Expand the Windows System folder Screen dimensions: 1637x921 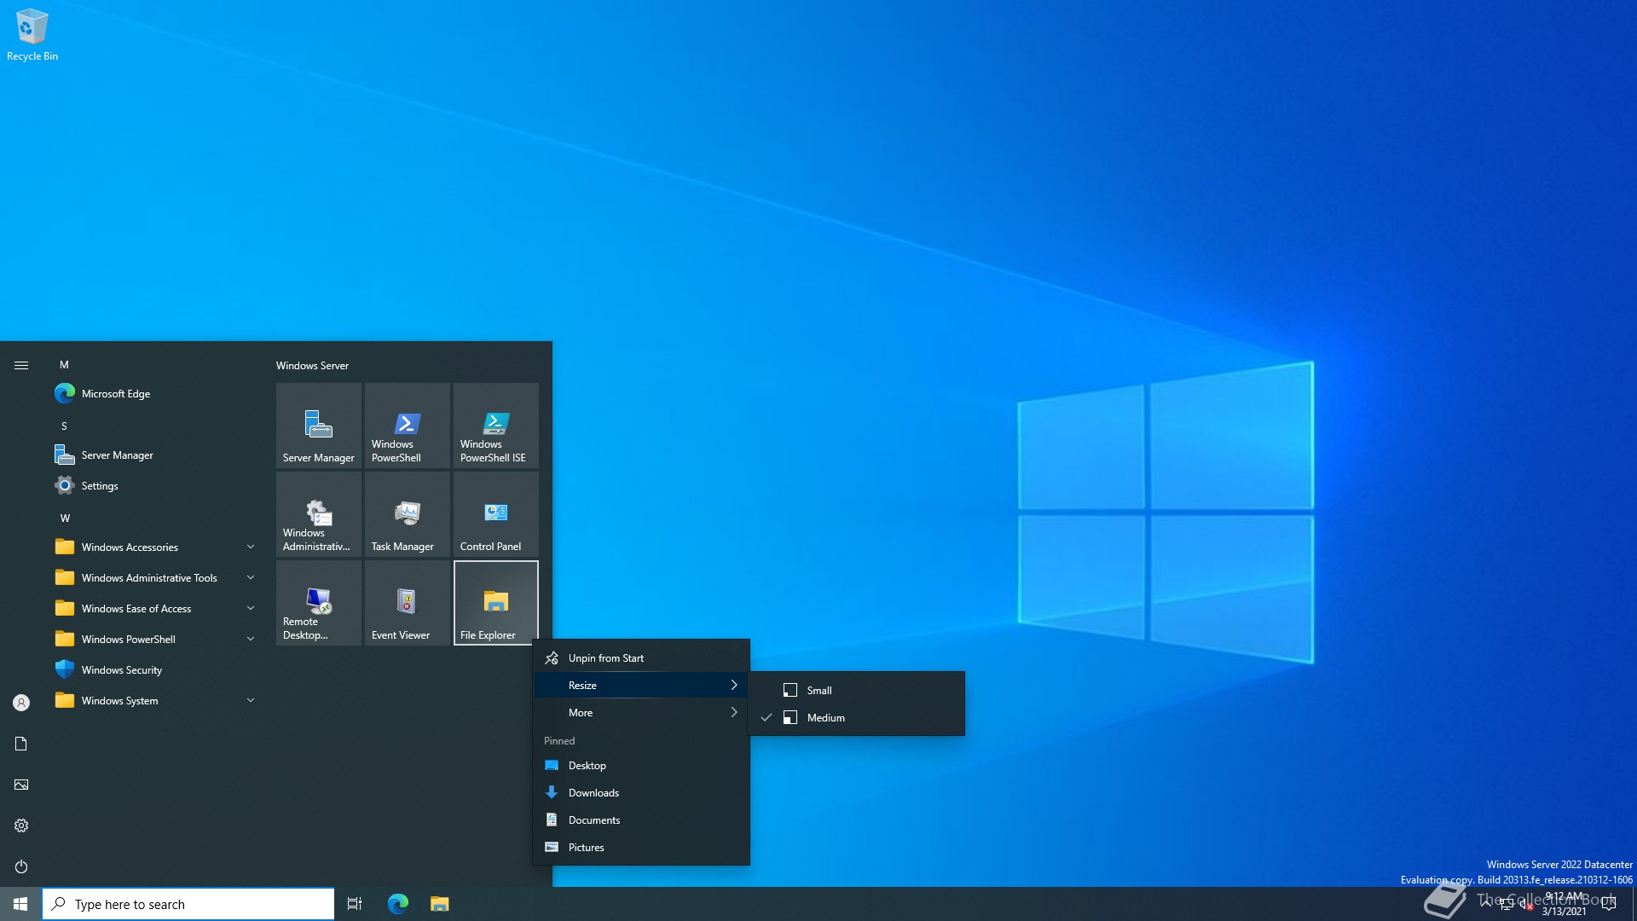[x=155, y=700]
